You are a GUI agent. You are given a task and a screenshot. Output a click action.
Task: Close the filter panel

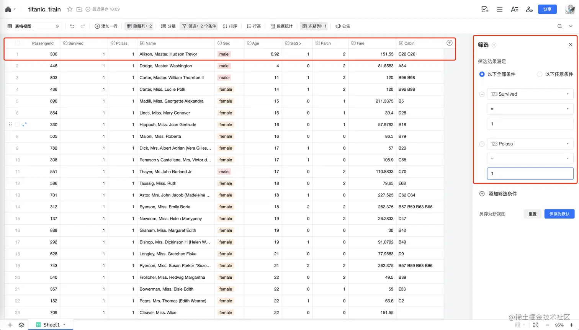pyautogui.click(x=571, y=45)
